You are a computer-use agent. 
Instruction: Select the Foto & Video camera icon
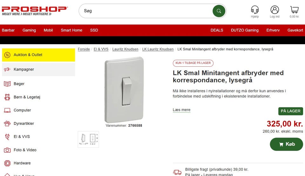click(7, 150)
